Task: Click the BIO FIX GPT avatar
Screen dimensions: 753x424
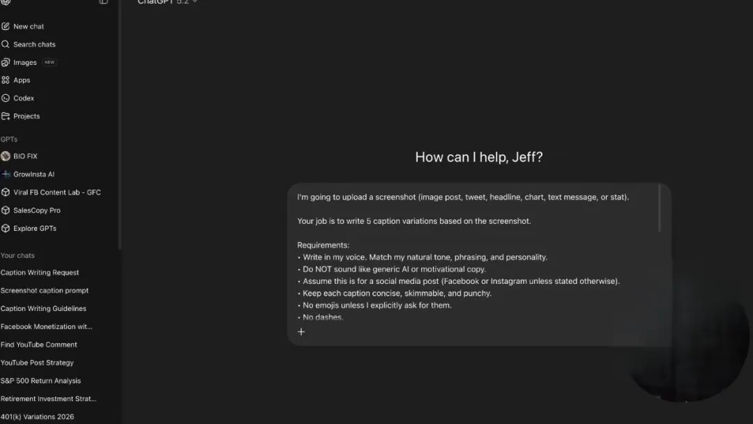Action: tap(6, 156)
